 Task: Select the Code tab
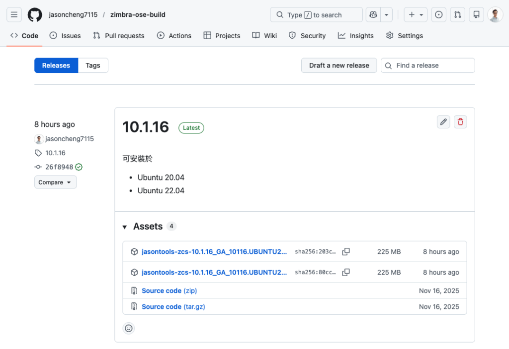pyautogui.click(x=24, y=36)
